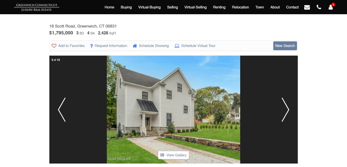Show the previous photo with left arrow

(62, 109)
